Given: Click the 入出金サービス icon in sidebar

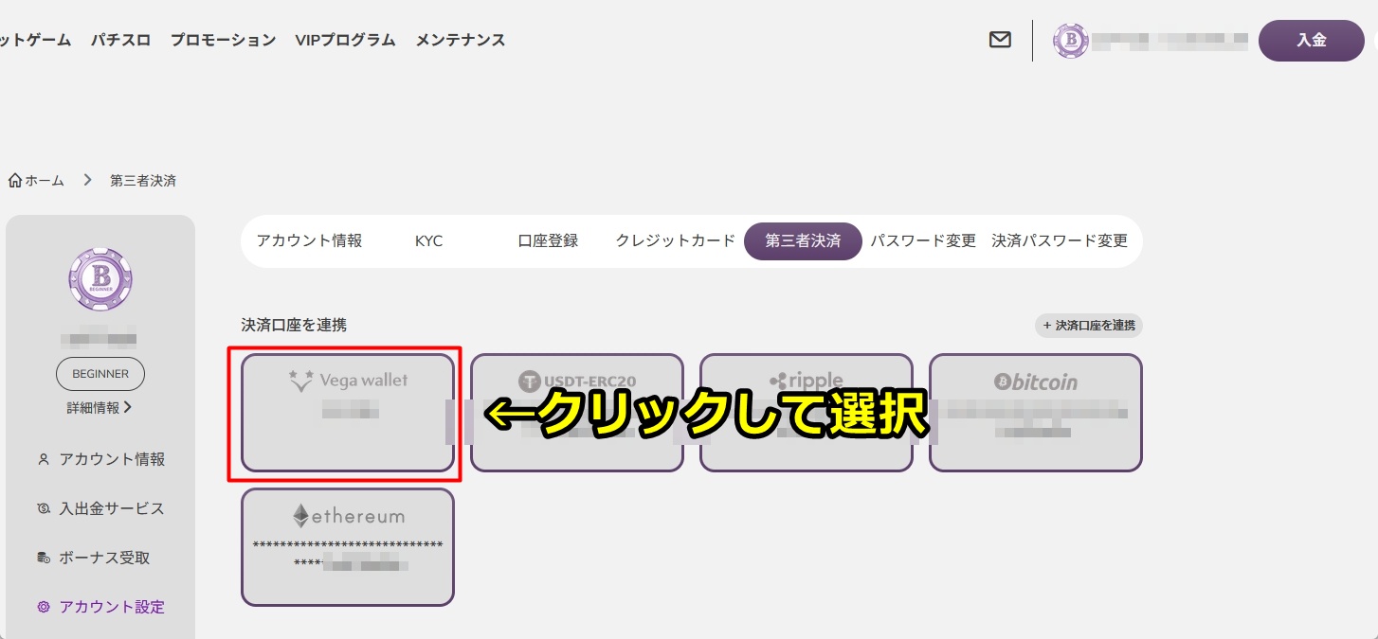Looking at the screenshot, I should pyautogui.click(x=44, y=508).
